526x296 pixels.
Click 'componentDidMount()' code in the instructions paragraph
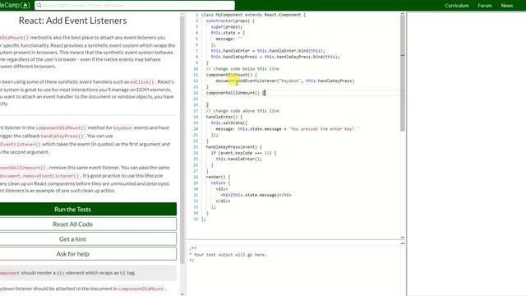tap(61, 128)
